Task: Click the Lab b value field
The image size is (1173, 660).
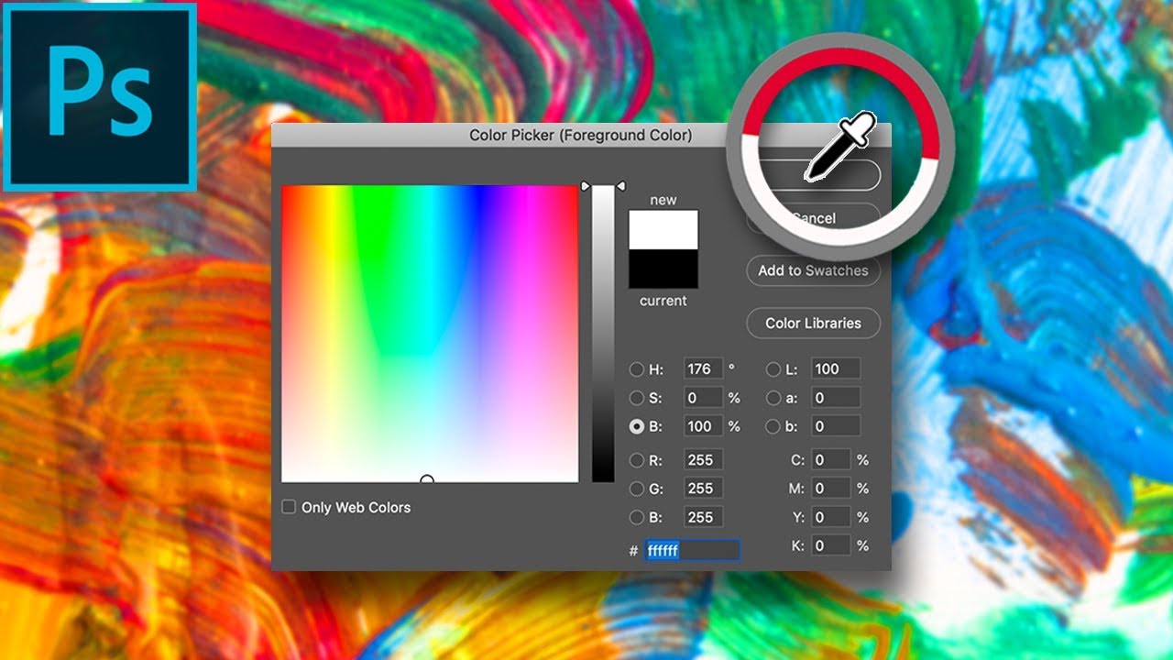Action: [x=835, y=426]
